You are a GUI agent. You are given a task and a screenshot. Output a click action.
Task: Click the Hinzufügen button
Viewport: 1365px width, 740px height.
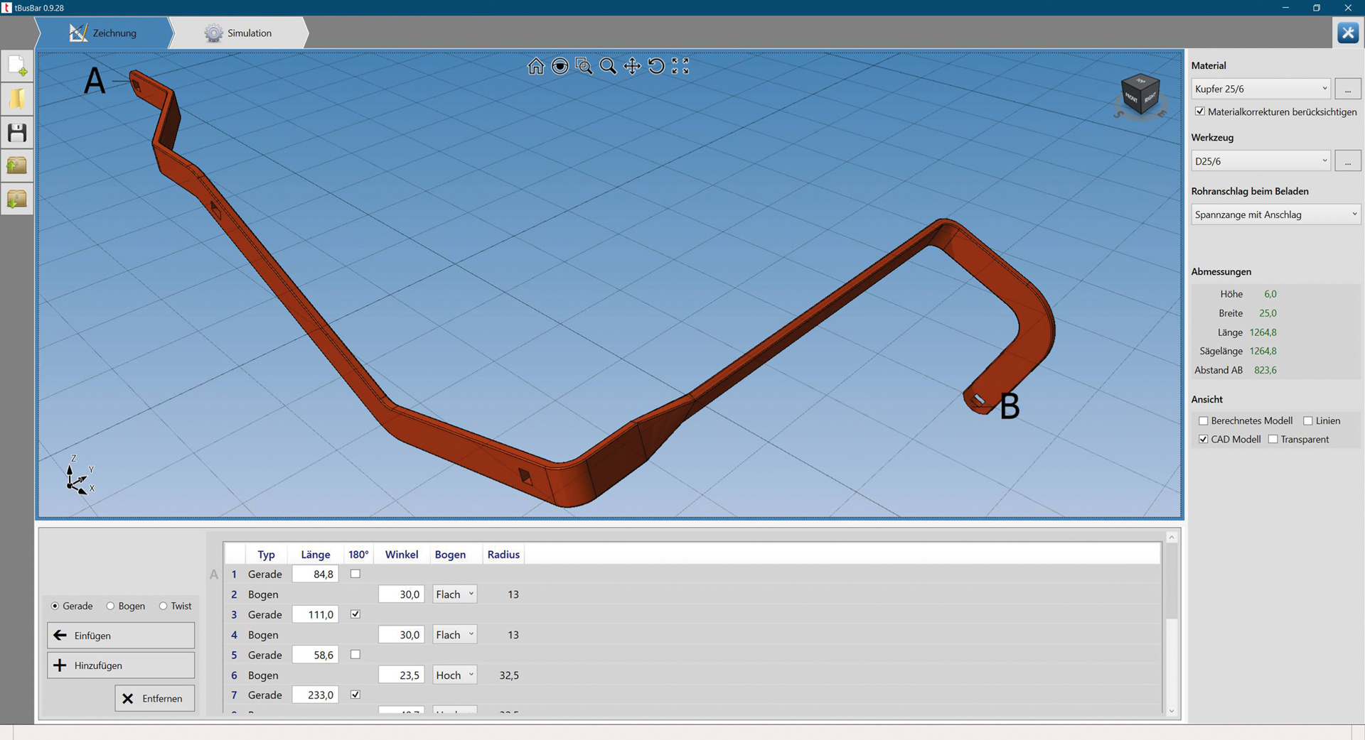pos(119,665)
